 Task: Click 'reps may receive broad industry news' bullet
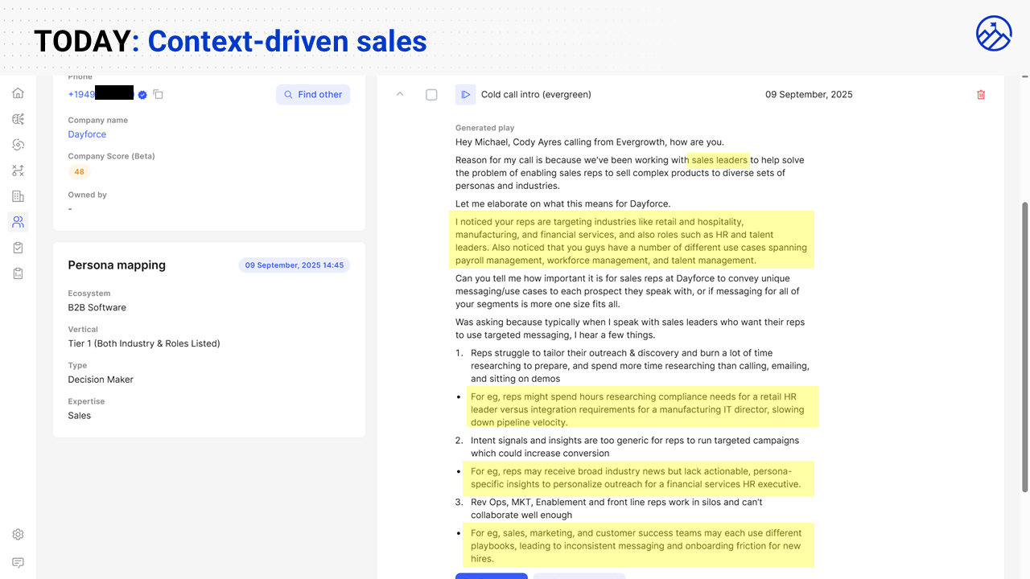636,478
